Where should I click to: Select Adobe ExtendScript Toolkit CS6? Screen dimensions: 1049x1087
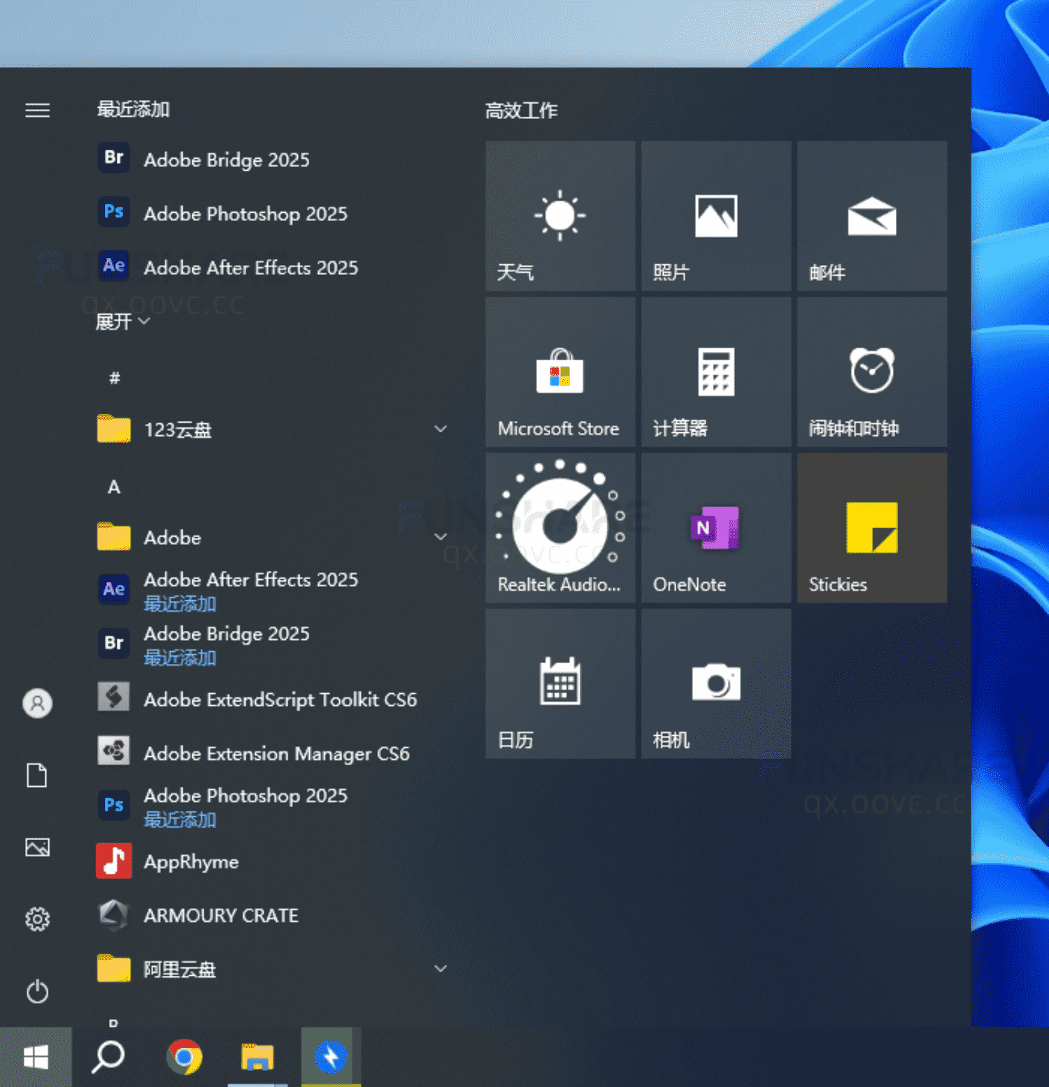279,699
